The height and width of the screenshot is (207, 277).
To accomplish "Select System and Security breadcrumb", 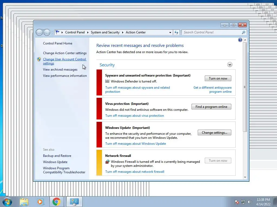I will pos(105,32).
